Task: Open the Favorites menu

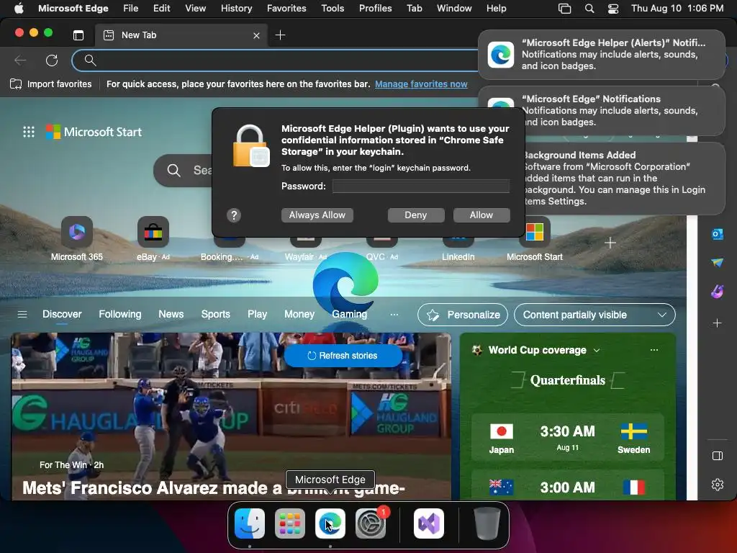Action: [286, 8]
